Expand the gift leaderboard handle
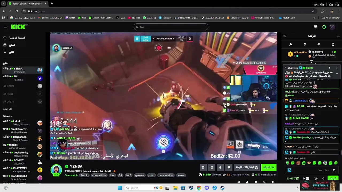The width and height of the screenshot is (342, 192). tap(312, 62)
